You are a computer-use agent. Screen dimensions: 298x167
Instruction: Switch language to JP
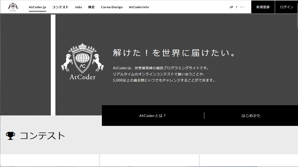coord(231,7)
